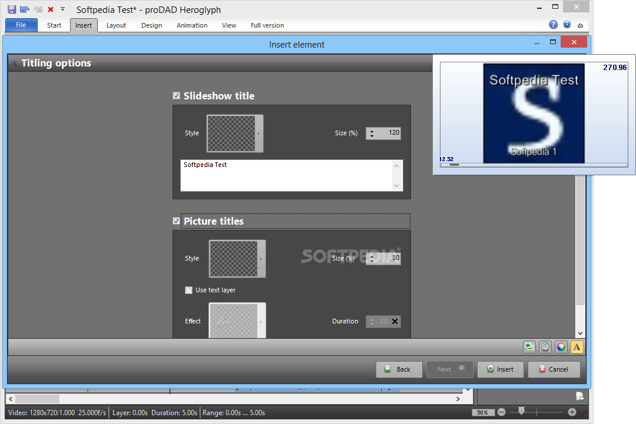
Task: Click in the Softpedia Test title text box
Action: [286, 175]
